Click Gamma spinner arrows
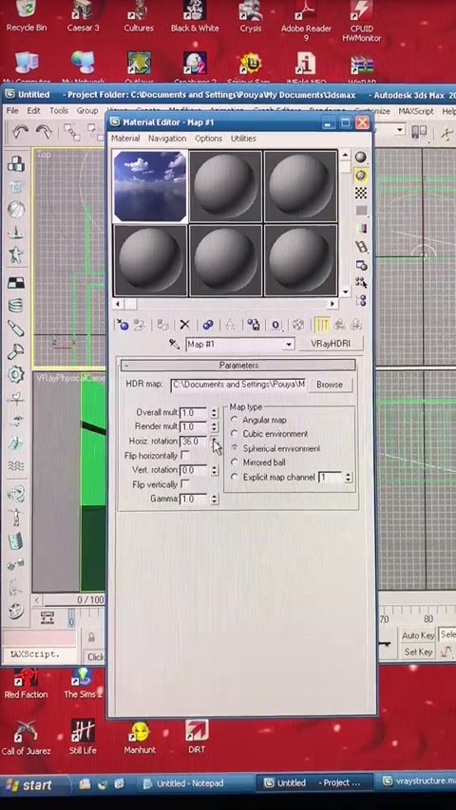The image size is (456, 810). click(x=214, y=499)
